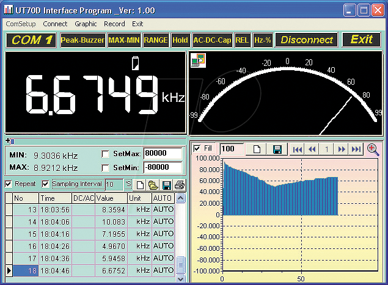Click the Hold button

click(x=180, y=40)
